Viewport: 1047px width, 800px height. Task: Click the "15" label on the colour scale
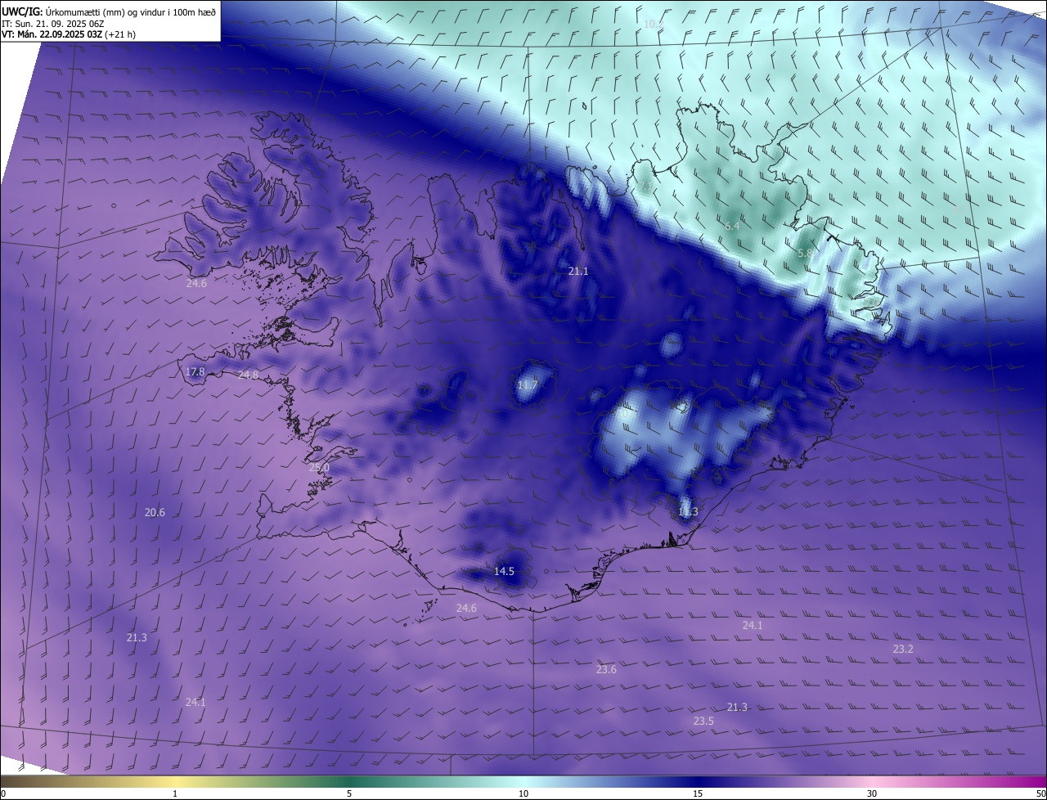click(698, 793)
